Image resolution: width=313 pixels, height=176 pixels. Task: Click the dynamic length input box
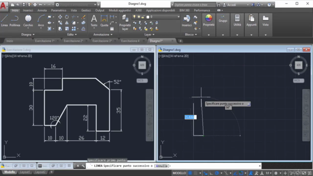click(190, 117)
